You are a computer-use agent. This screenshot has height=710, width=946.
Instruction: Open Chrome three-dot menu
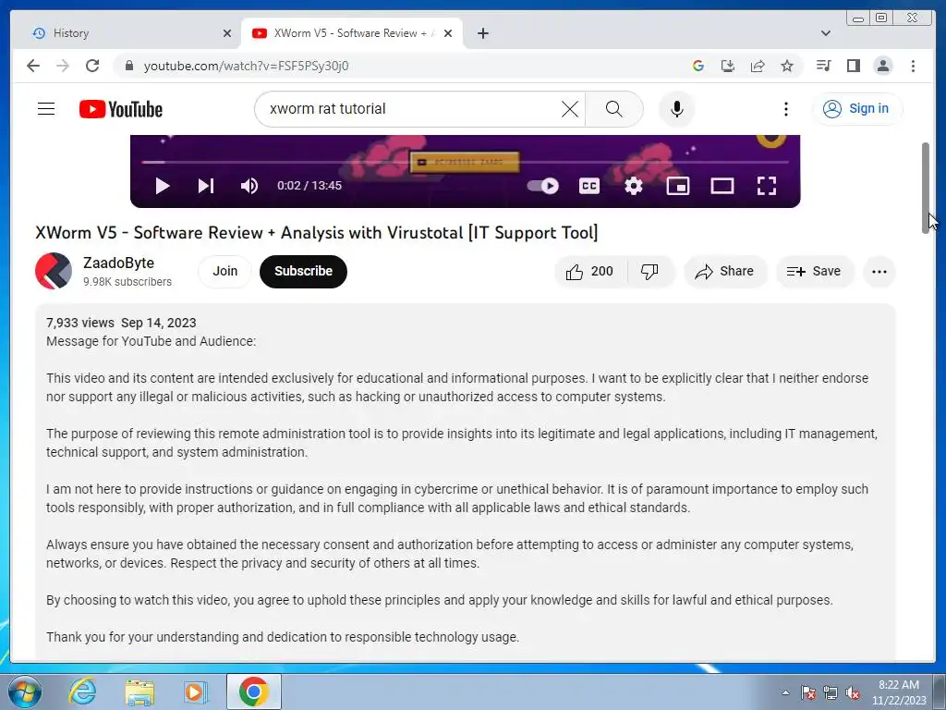point(913,66)
